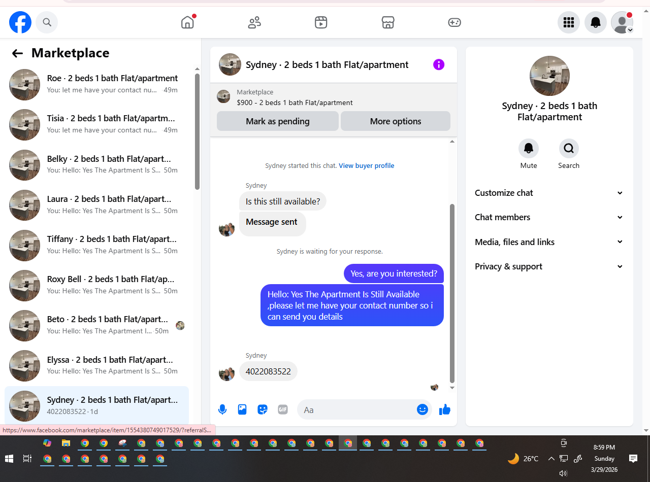The image size is (650, 482).
Task: Click the 26°C weather widget
Action: pyautogui.click(x=523, y=459)
